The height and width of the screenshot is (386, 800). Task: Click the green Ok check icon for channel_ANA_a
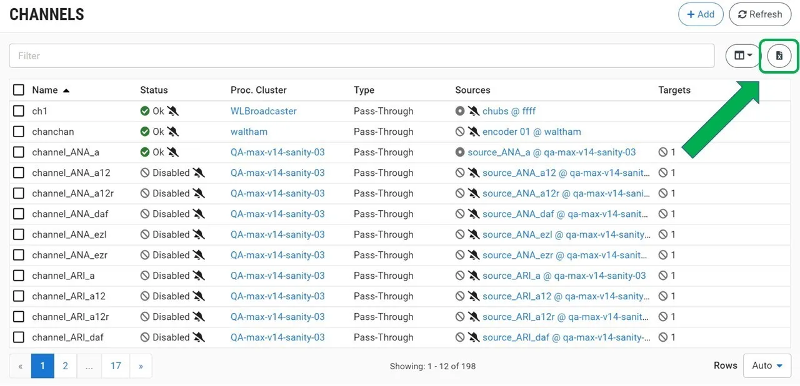145,152
